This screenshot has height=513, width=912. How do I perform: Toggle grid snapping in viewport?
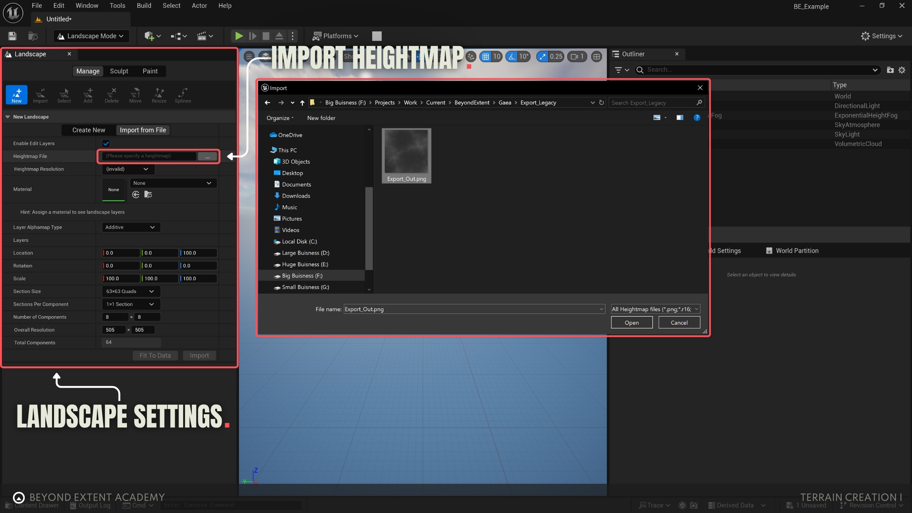tap(485, 57)
